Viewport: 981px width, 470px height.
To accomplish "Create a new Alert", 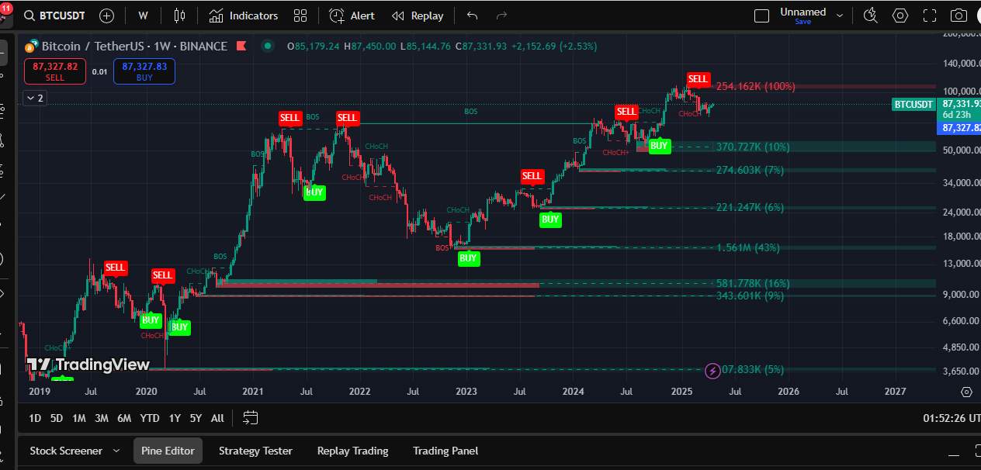I will pos(352,16).
